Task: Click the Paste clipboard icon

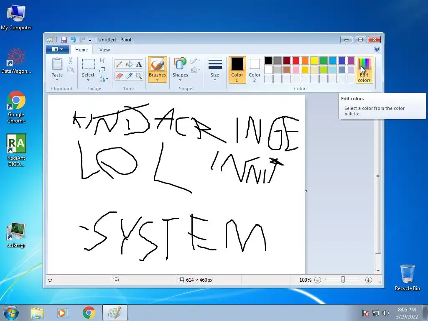Action: [57, 64]
